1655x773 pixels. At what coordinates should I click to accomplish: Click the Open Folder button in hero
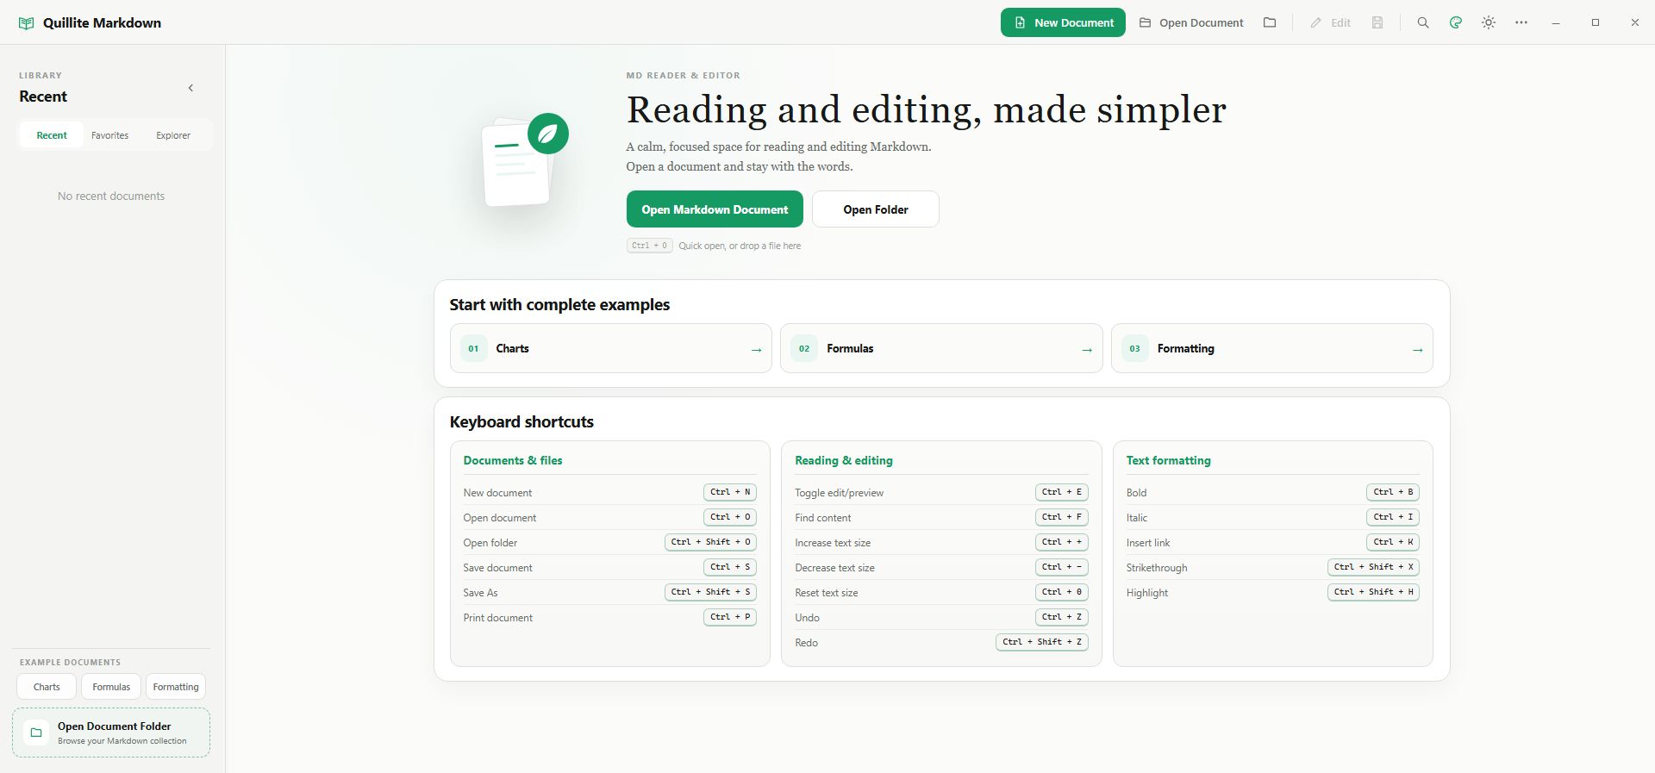click(x=876, y=209)
